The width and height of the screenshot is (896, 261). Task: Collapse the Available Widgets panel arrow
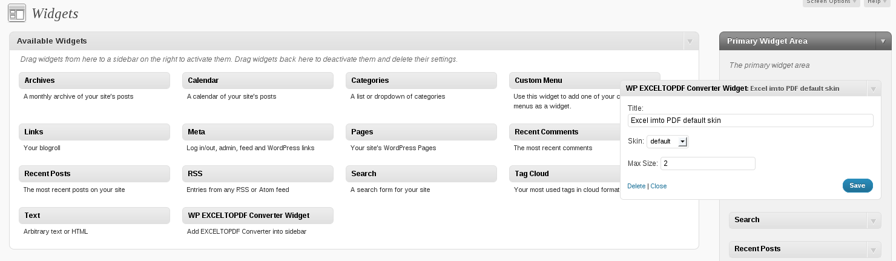690,41
